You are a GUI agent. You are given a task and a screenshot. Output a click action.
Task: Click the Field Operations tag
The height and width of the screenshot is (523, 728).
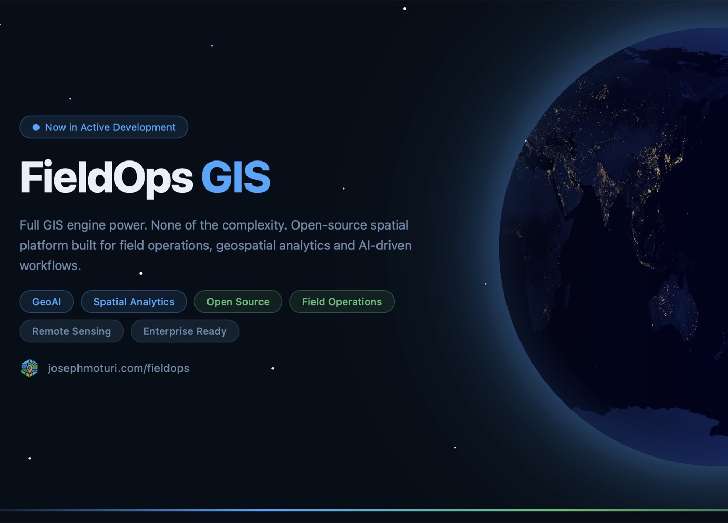(342, 302)
